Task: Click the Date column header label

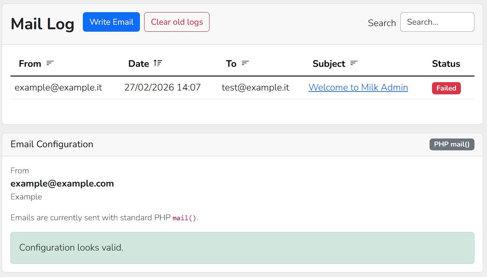Action: (x=139, y=64)
